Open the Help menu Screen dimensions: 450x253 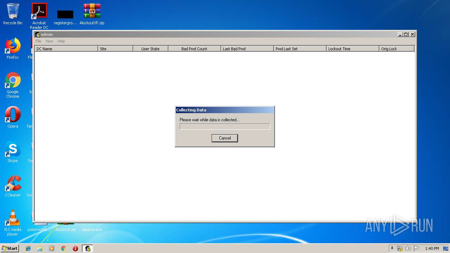pyautogui.click(x=61, y=41)
